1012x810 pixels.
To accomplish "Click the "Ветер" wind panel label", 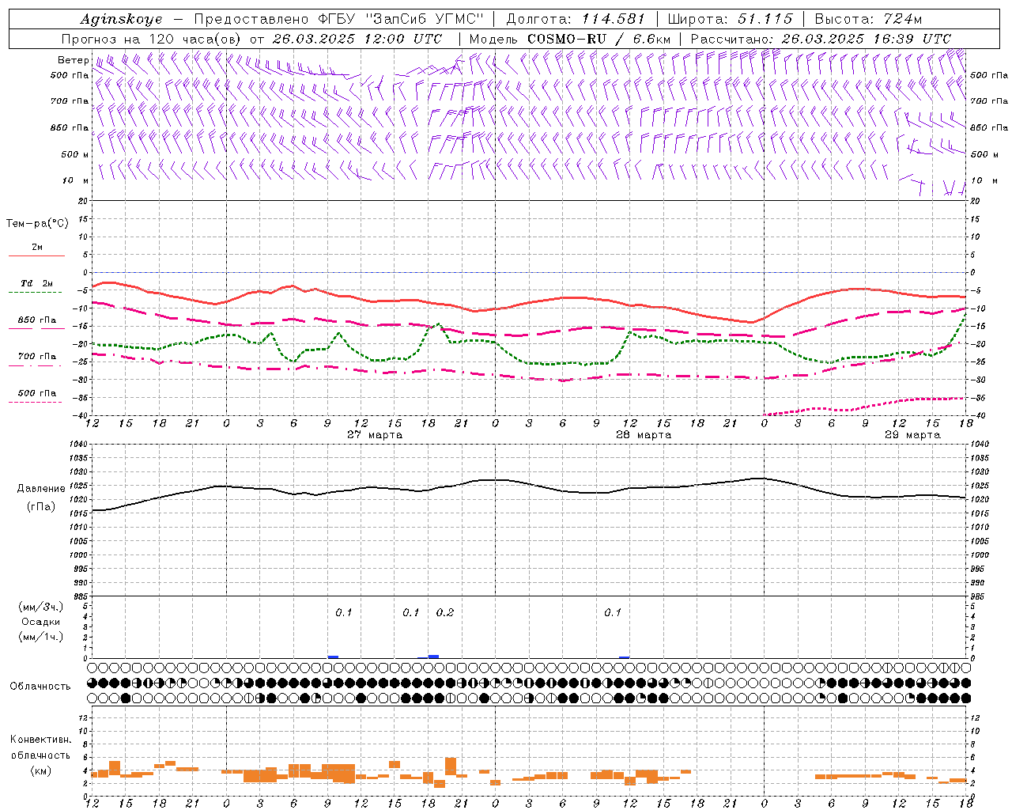I will [73, 60].
